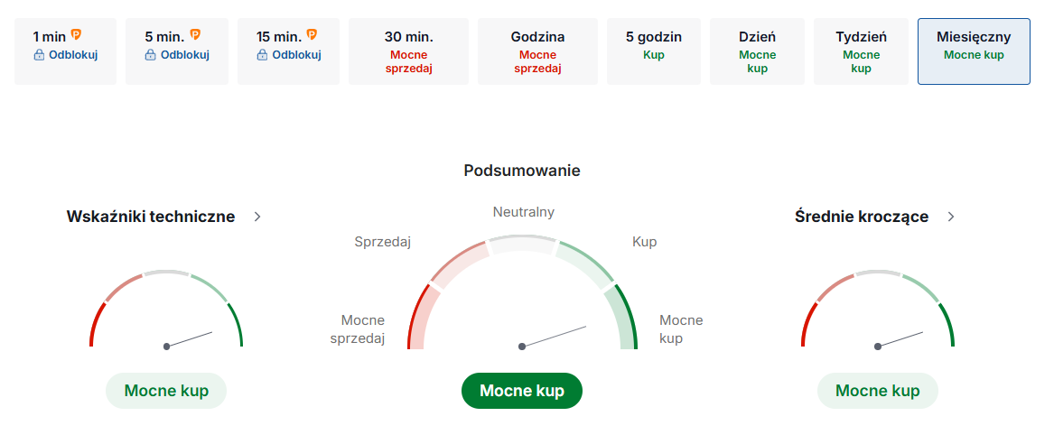This screenshot has width=1054, height=444.
Task: Click the lock icon under 15 min.
Action: click(262, 55)
